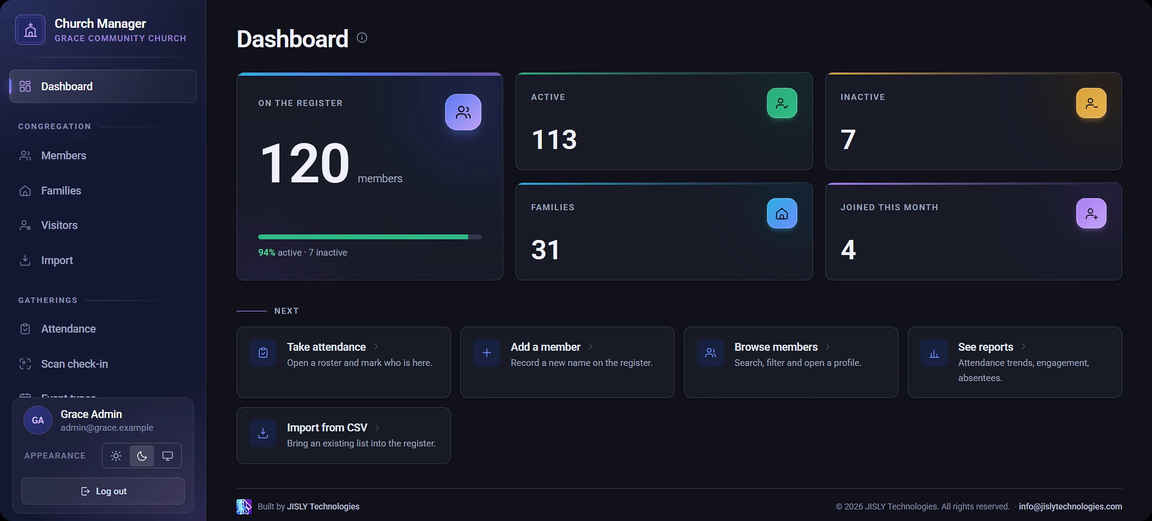The image size is (1152, 521).
Task: Click the On The Register members icon
Action: pos(463,112)
